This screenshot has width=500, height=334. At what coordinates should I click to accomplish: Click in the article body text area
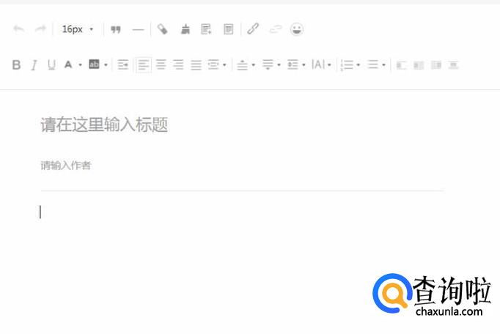[x=243, y=212]
